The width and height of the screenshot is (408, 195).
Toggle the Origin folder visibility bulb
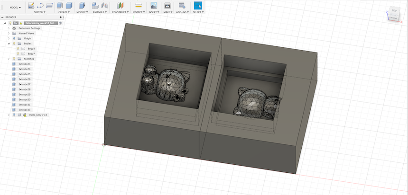pos(14,38)
